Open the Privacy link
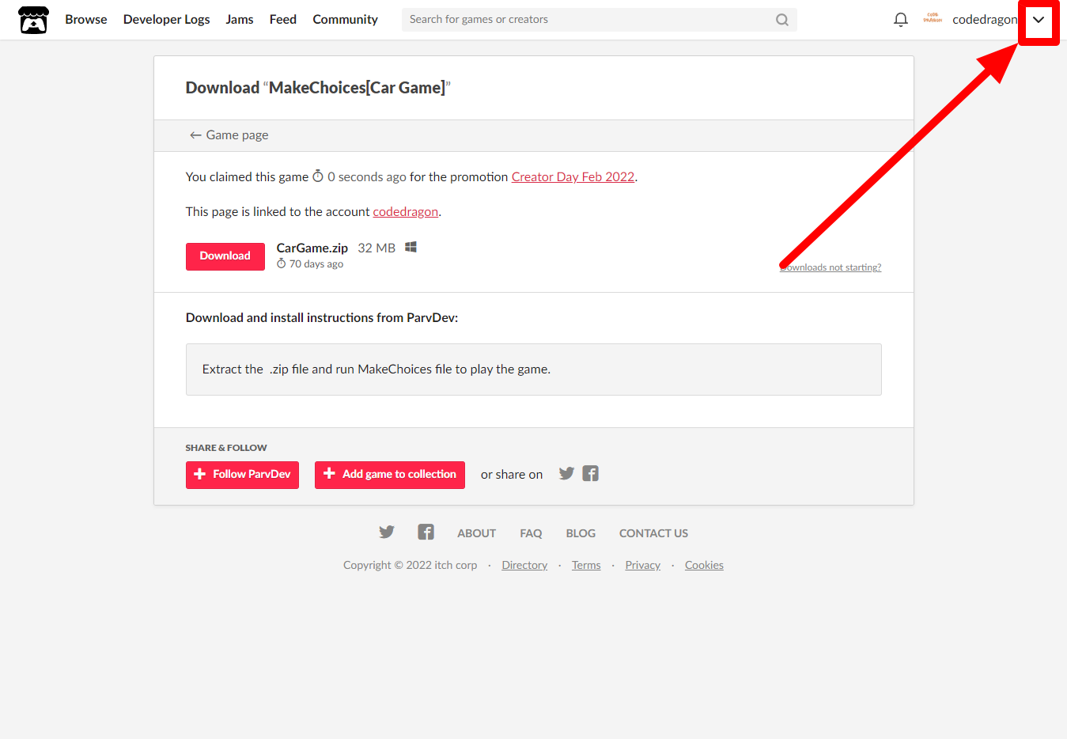1067x739 pixels. pos(642,565)
